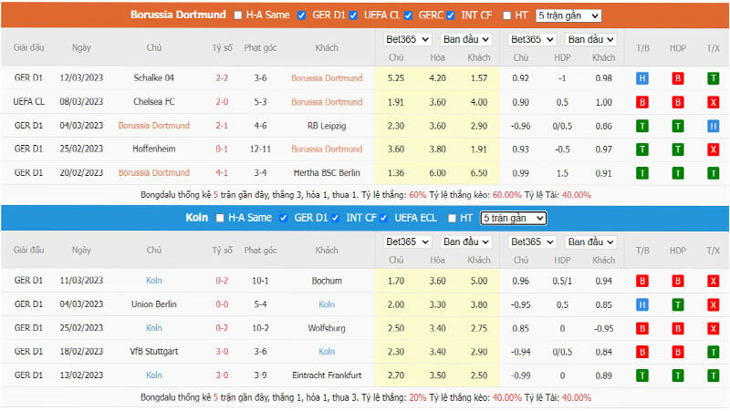Click Dortmund's 60% win rate in summary

pos(418,195)
